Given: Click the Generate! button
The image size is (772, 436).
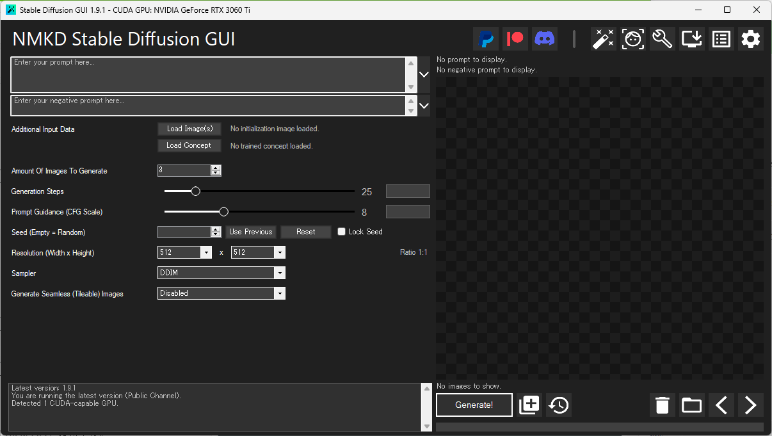Looking at the screenshot, I should pos(474,405).
